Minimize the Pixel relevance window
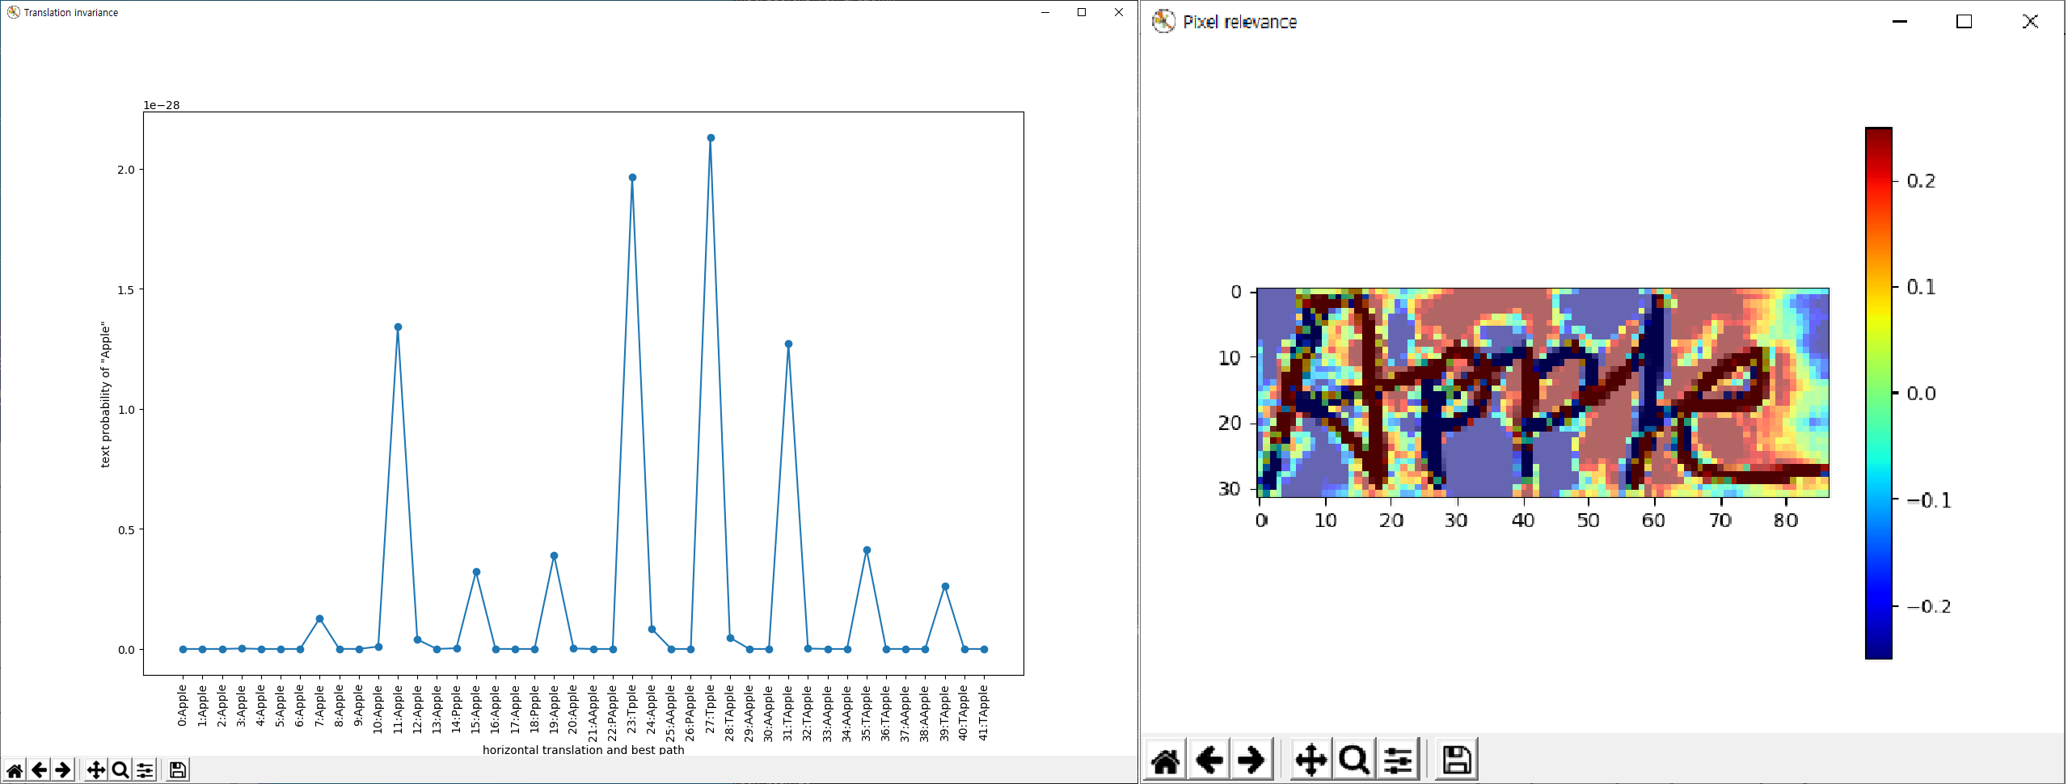The height and width of the screenshot is (784, 2068). 1900,22
